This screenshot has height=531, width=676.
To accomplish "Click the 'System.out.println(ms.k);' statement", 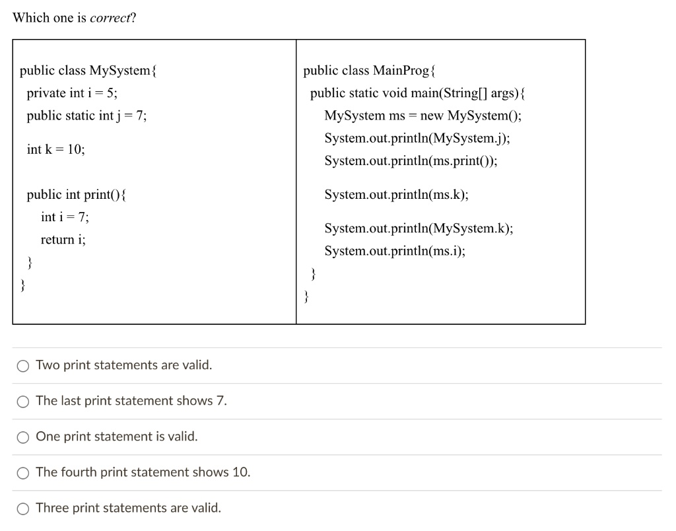I will [397, 194].
